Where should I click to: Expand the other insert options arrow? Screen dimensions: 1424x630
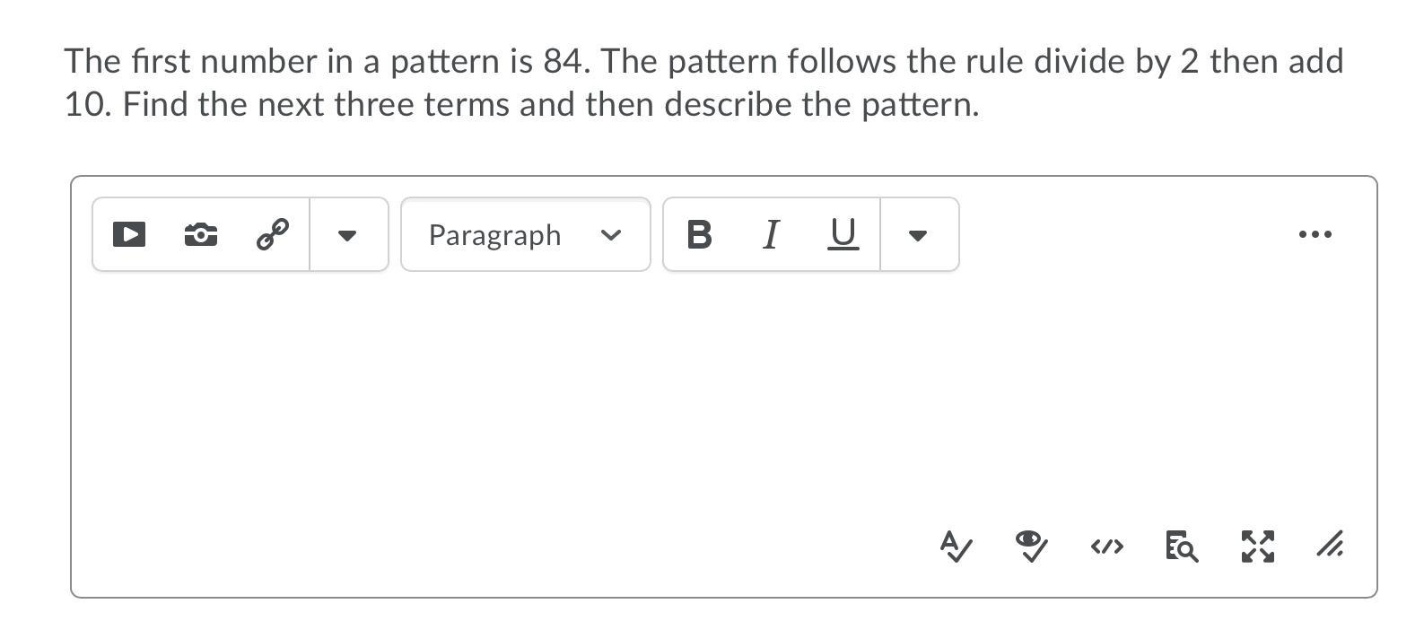pos(347,235)
